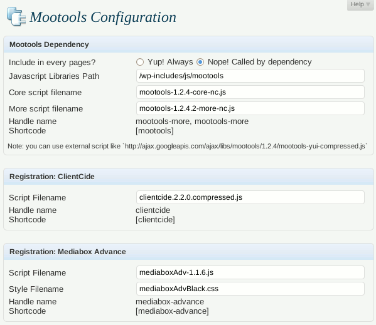Viewport: 376px width, 325px height.
Task: Click the Mootools Dependency section header
Action: pyautogui.click(x=188, y=44)
